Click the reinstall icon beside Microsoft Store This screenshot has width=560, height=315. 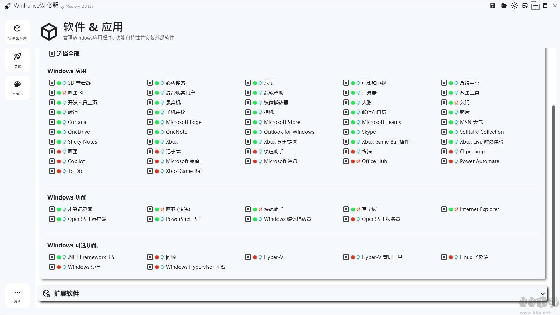pyautogui.click(x=260, y=122)
